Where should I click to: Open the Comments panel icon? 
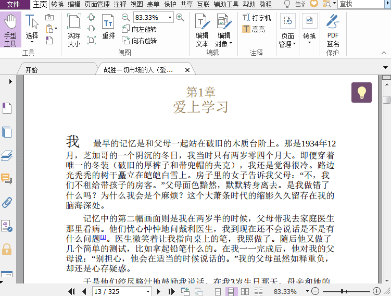pyautogui.click(x=7, y=179)
